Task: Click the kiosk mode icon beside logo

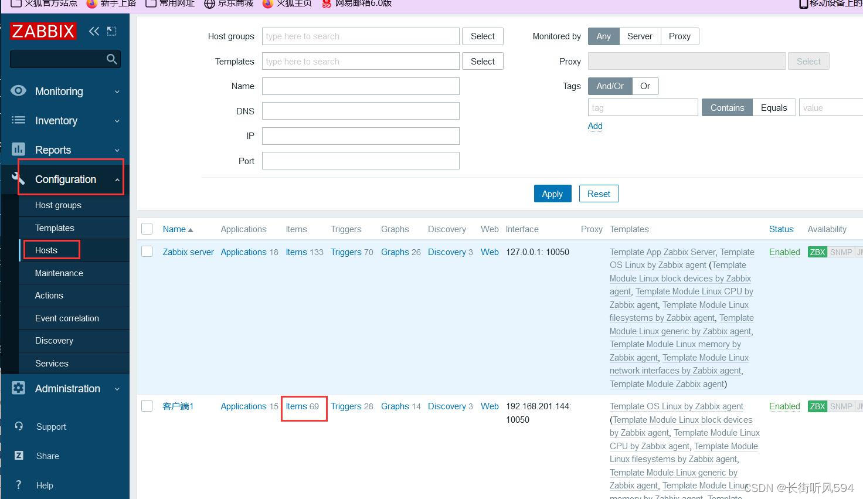Action: coord(111,31)
